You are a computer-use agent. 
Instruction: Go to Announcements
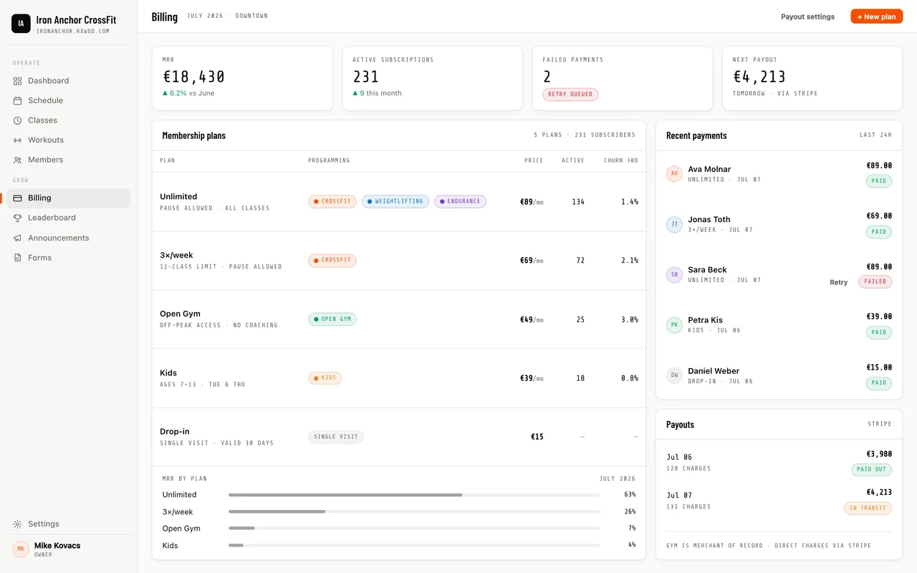click(x=69, y=238)
